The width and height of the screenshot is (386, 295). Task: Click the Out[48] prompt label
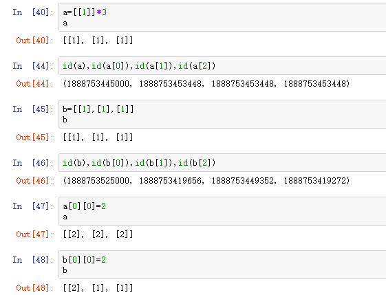[x=34, y=287]
